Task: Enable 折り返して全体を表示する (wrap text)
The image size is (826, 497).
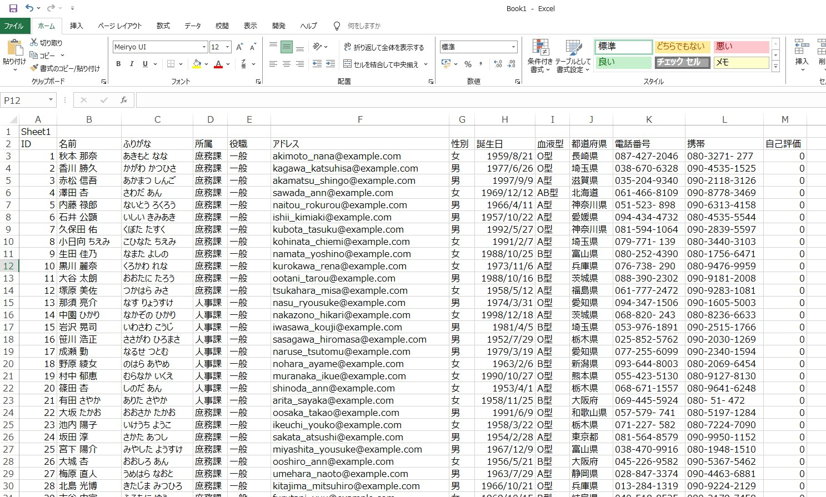Action: click(x=384, y=47)
